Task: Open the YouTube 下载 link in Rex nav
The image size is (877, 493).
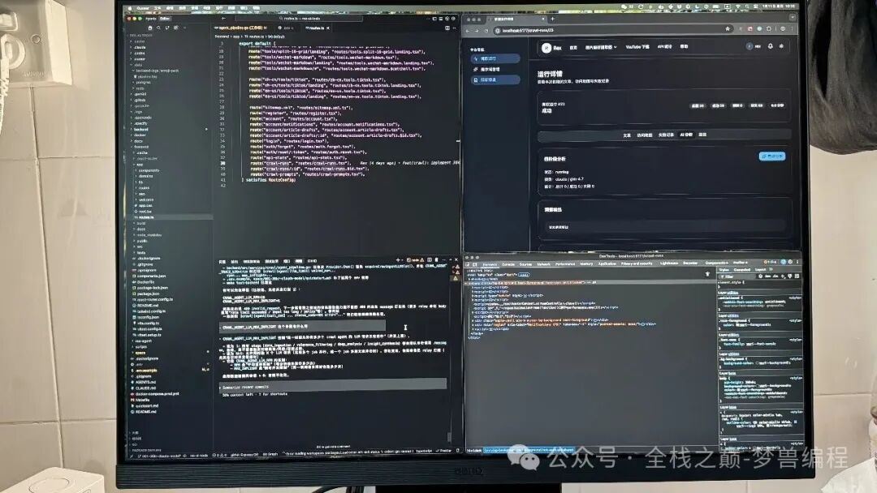Action: tap(637, 47)
